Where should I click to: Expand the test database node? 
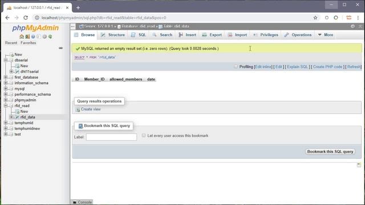pyautogui.click(x=6, y=134)
